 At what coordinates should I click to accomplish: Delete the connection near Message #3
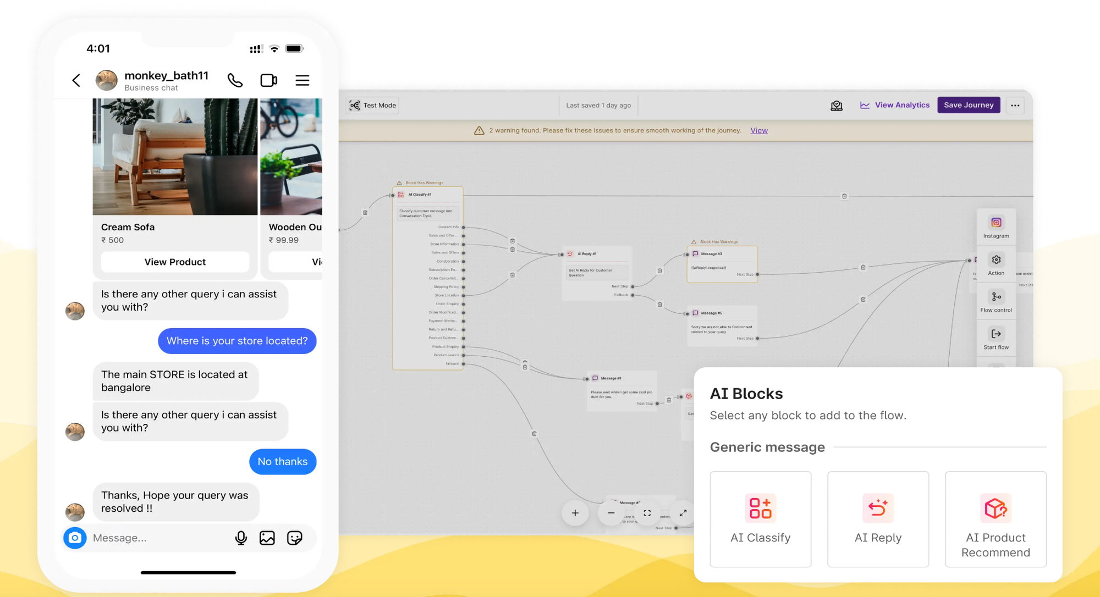point(659,270)
